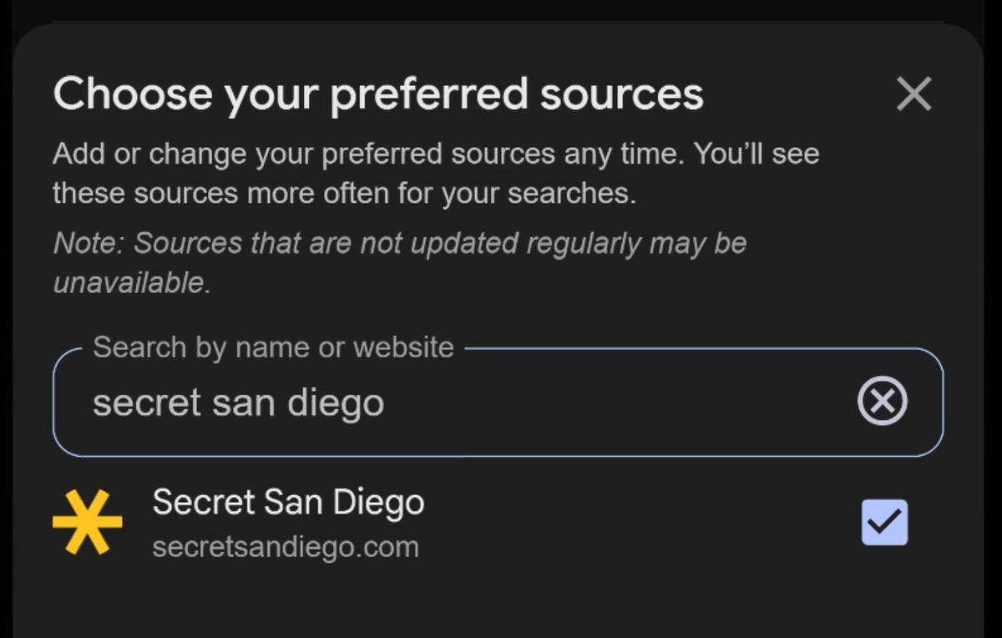Uncheck the Secret San Diego checkbox
1002x638 pixels.
click(884, 523)
